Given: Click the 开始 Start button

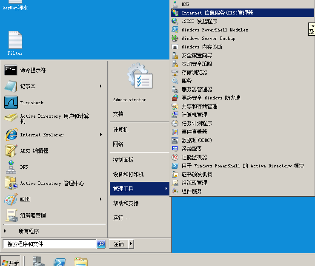Looking at the screenshot, I should pyautogui.click(x=11, y=261).
